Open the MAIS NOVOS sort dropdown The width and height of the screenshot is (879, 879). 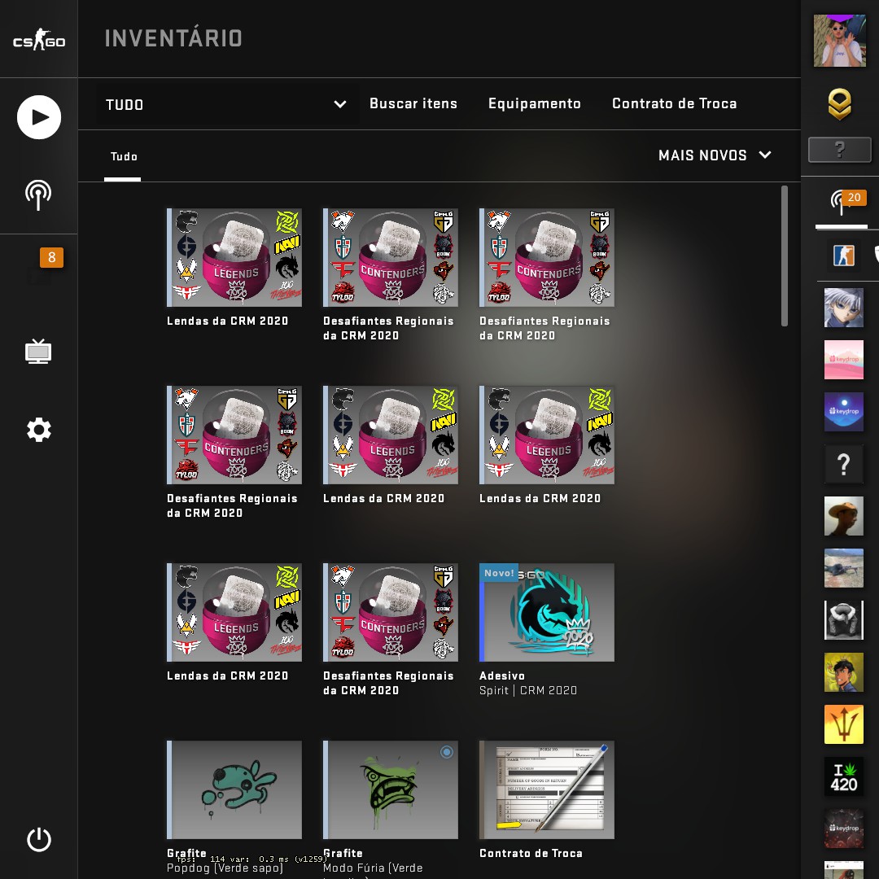tap(715, 155)
